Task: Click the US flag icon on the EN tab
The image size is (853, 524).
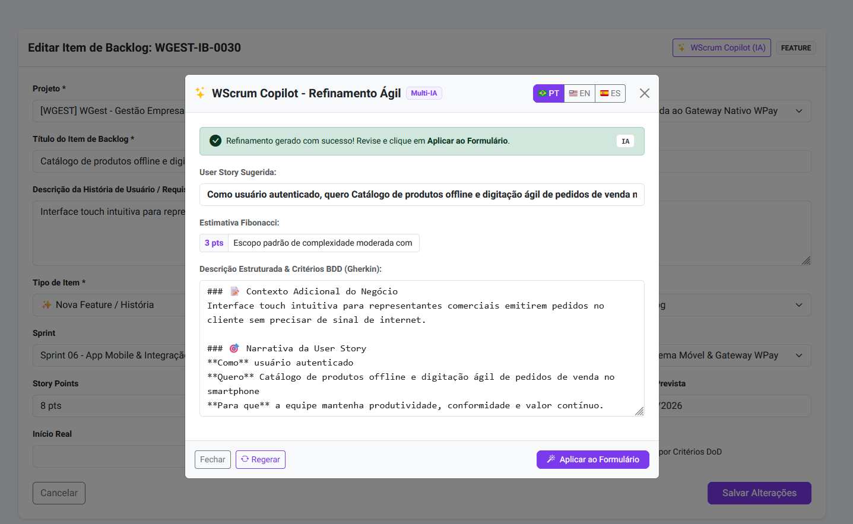Action: [x=573, y=93]
